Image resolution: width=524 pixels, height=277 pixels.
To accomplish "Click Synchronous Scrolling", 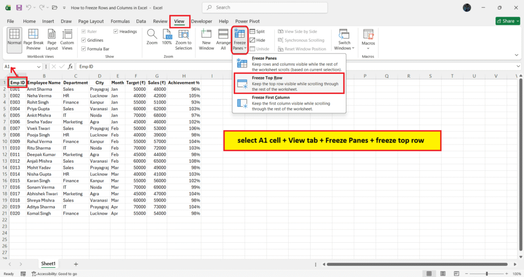I will [301, 40].
